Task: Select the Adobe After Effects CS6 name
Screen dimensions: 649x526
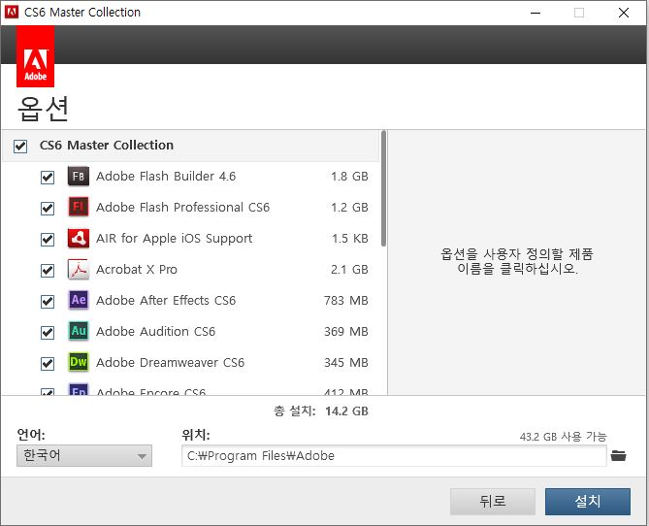Action: click(166, 301)
